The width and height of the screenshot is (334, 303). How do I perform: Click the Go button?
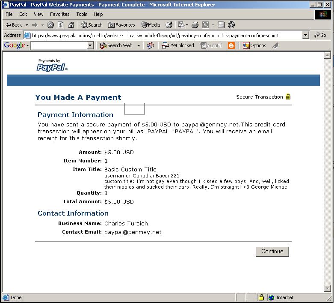[x=320, y=35]
